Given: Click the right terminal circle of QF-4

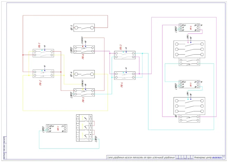Looking at the screenshot, I should 92,74.
